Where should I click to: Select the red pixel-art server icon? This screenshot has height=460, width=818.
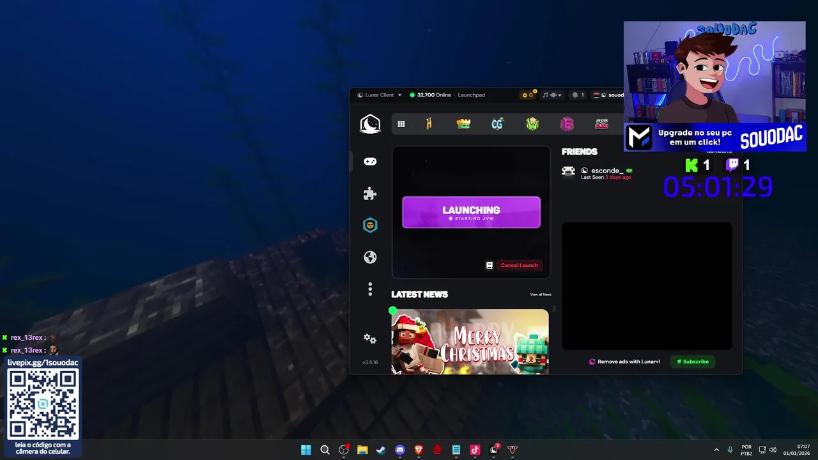(x=601, y=124)
